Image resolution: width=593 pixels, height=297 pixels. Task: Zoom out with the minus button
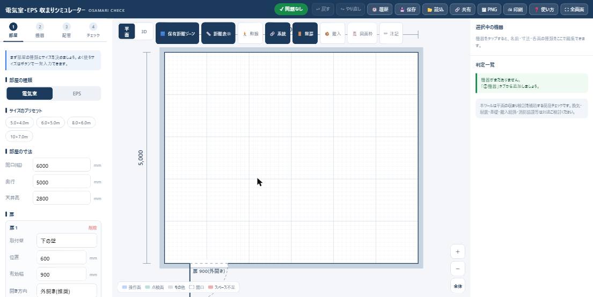(x=458, y=269)
